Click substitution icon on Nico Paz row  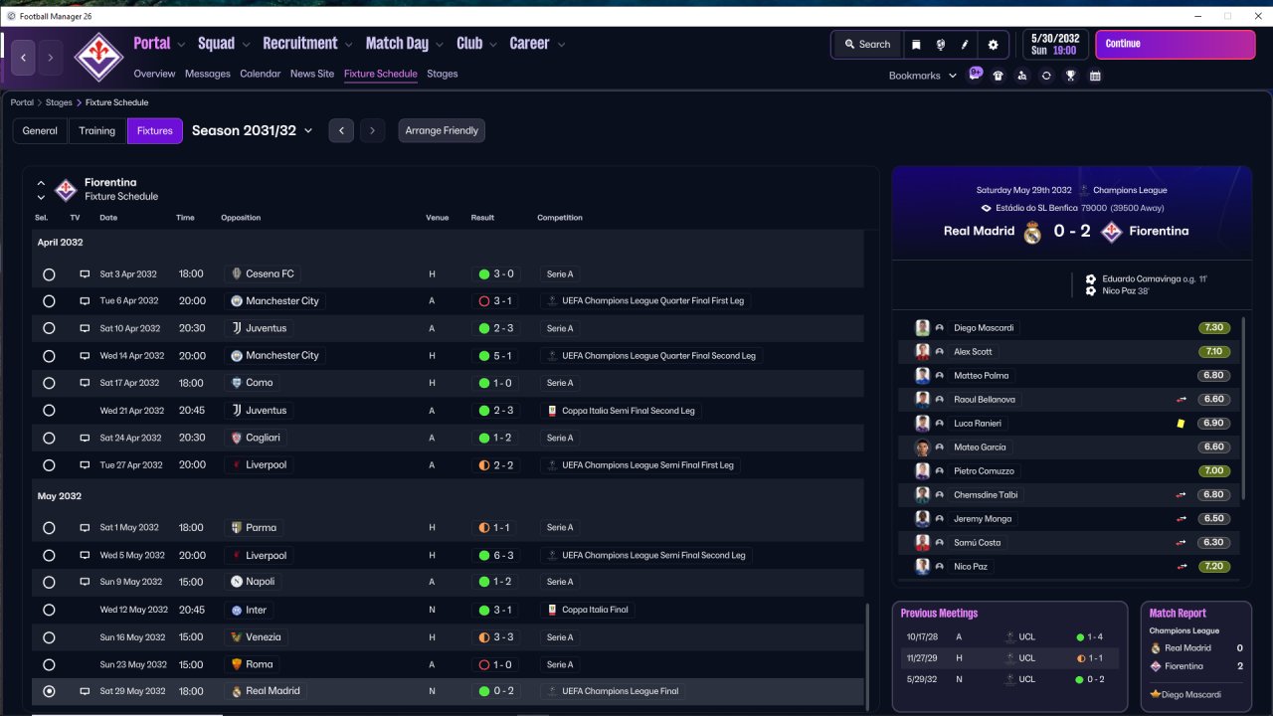coord(1182,567)
